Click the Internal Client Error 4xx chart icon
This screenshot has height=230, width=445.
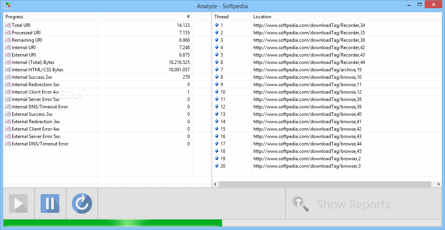coord(8,92)
